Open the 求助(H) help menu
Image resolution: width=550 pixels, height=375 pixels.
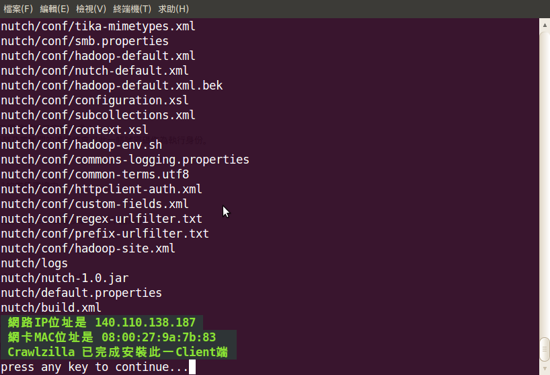point(173,9)
